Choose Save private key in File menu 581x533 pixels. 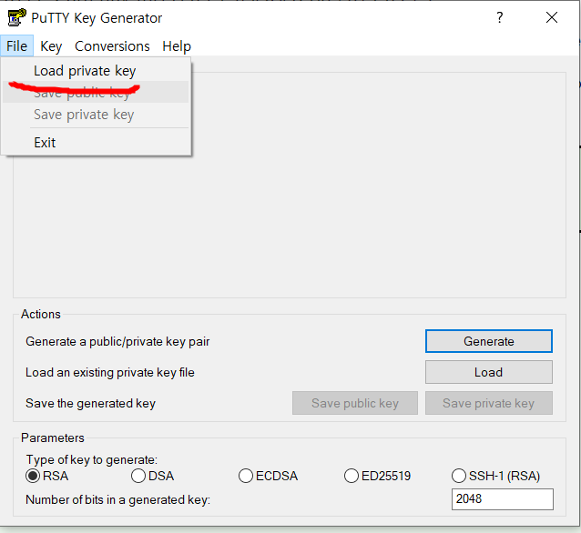[x=96, y=115]
